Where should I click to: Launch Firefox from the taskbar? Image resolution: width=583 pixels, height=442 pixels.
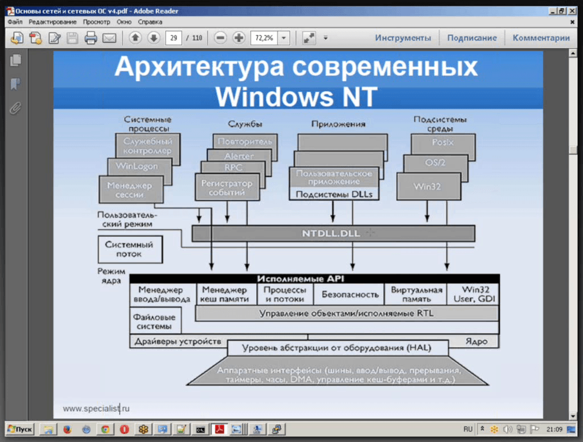pos(67,429)
